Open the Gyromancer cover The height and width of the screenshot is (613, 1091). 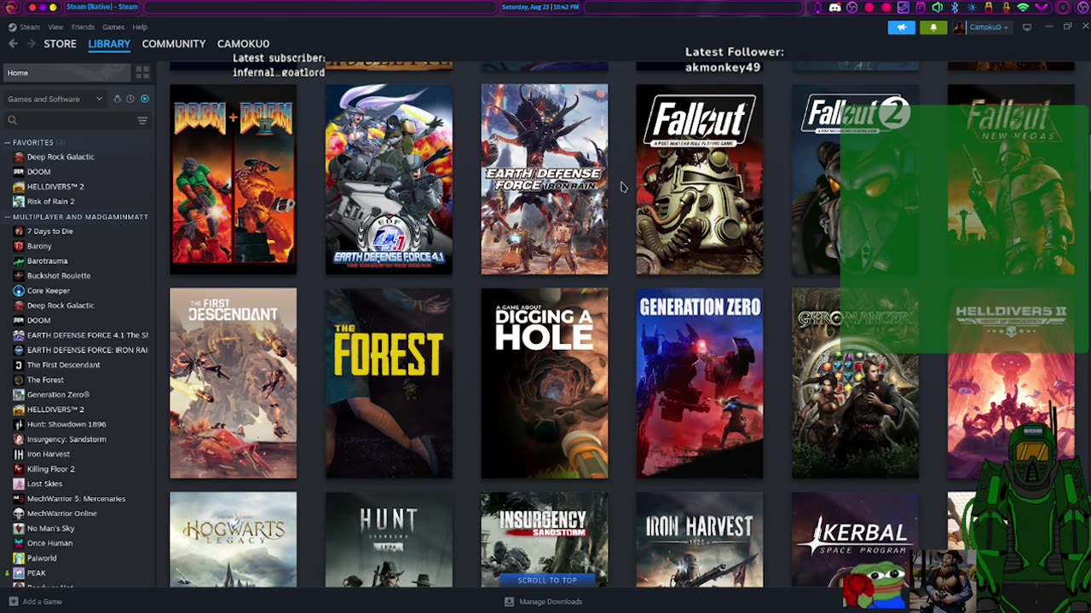pos(855,383)
